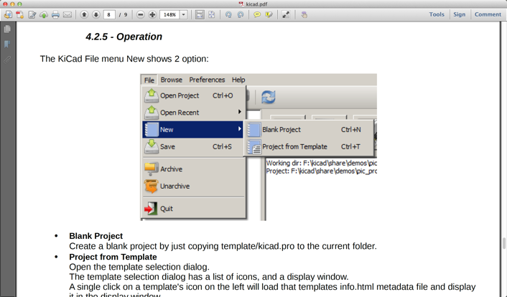Open the Sign pane

459,14
